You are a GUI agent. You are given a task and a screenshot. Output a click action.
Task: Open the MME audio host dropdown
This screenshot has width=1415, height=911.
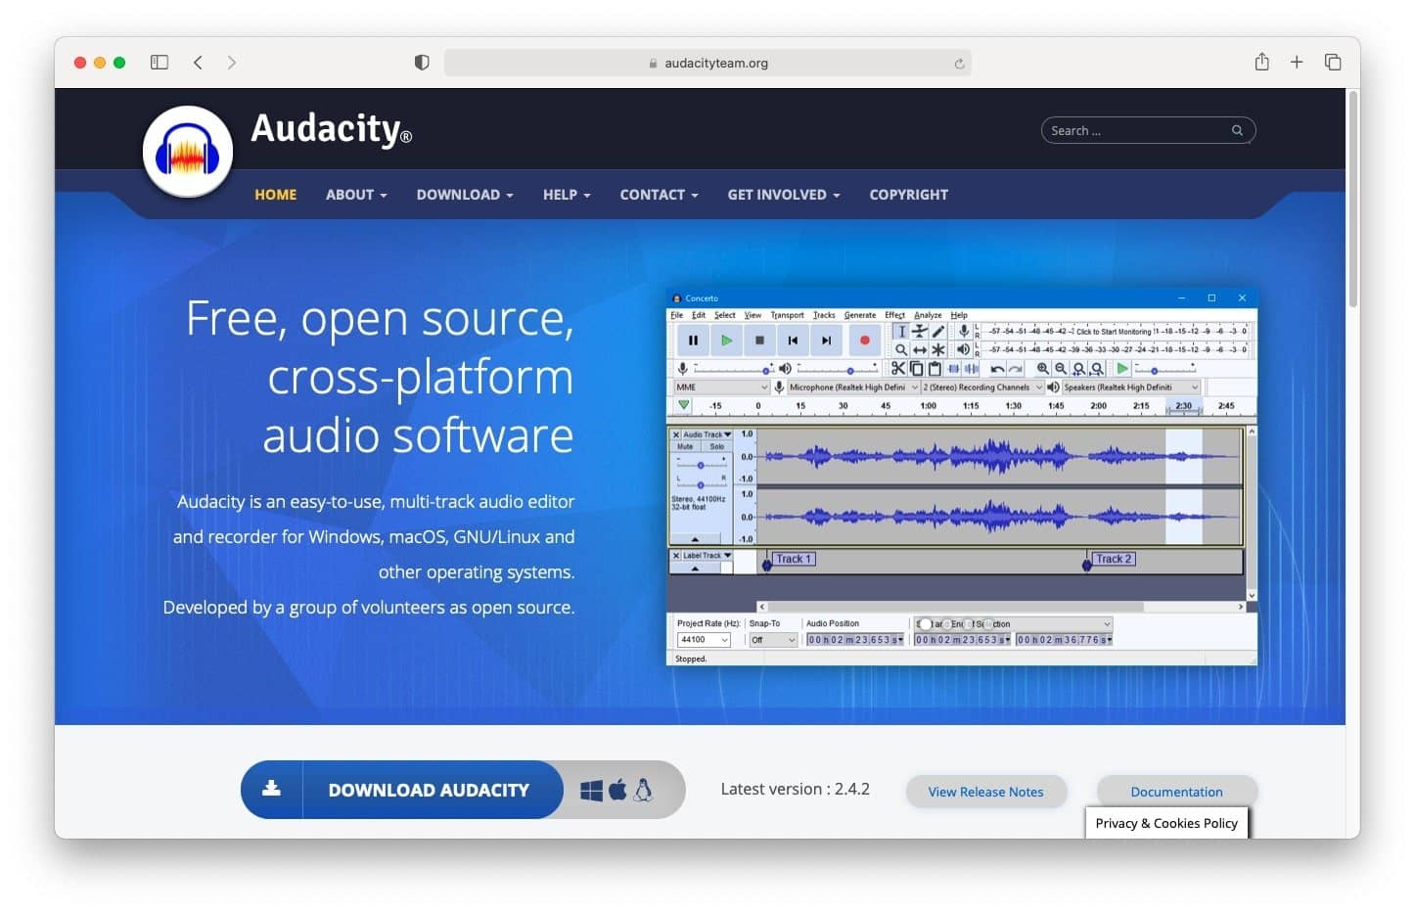click(x=721, y=387)
